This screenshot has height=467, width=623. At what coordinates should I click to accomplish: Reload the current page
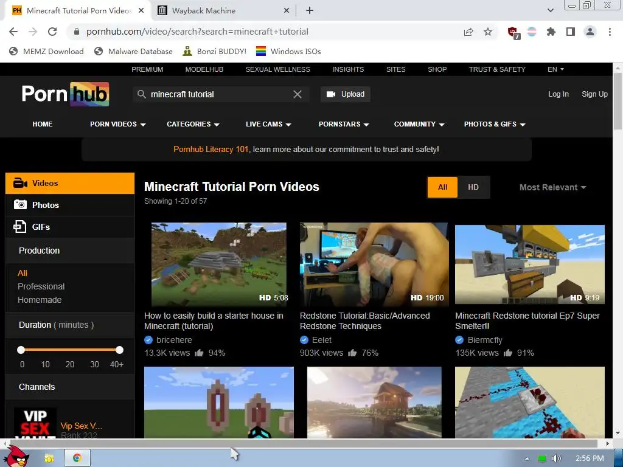click(52, 32)
